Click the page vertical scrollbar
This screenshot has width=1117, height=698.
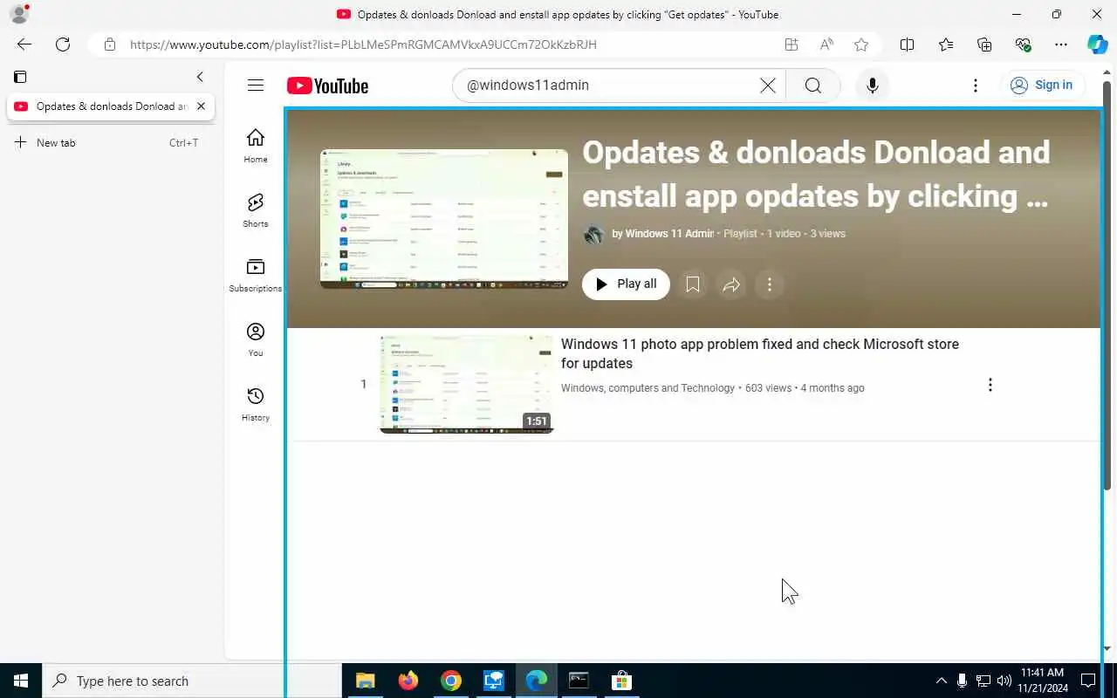click(1107, 284)
